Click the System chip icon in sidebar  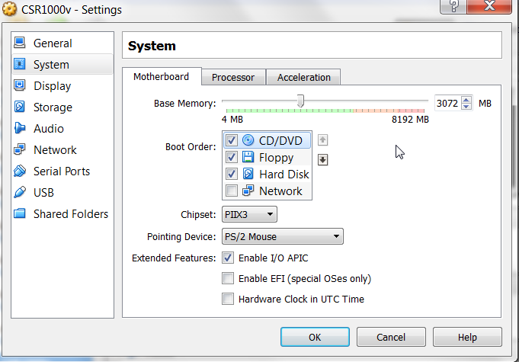pyautogui.click(x=20, y=64)
